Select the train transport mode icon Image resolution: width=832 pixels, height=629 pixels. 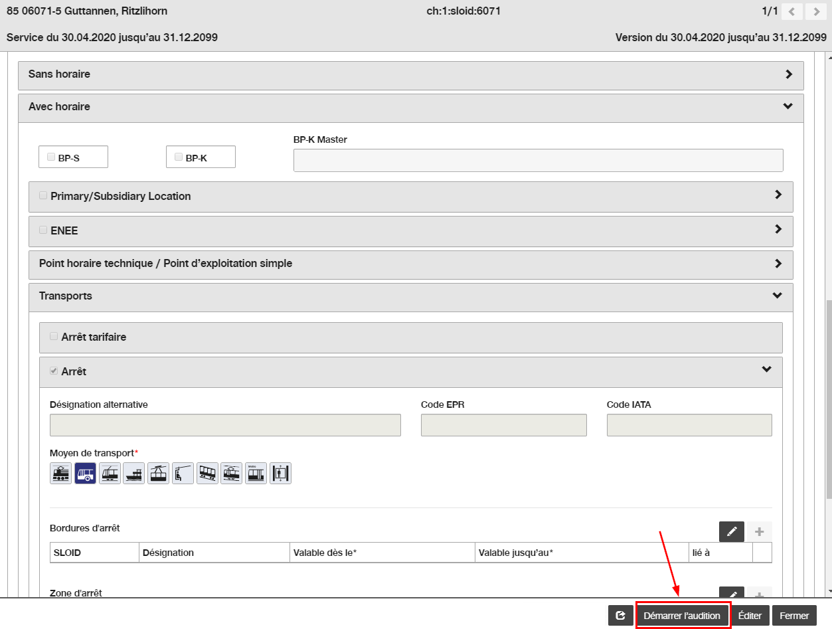click(60, 473)
